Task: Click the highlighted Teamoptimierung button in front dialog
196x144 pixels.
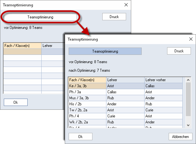Action: 105,51
